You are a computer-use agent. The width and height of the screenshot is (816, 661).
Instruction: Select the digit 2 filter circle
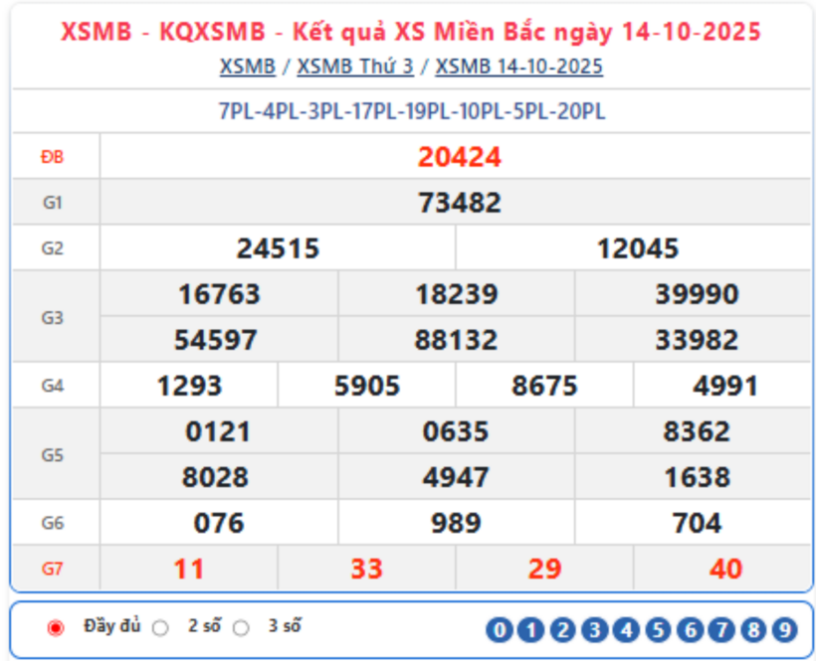click(563, 629)
